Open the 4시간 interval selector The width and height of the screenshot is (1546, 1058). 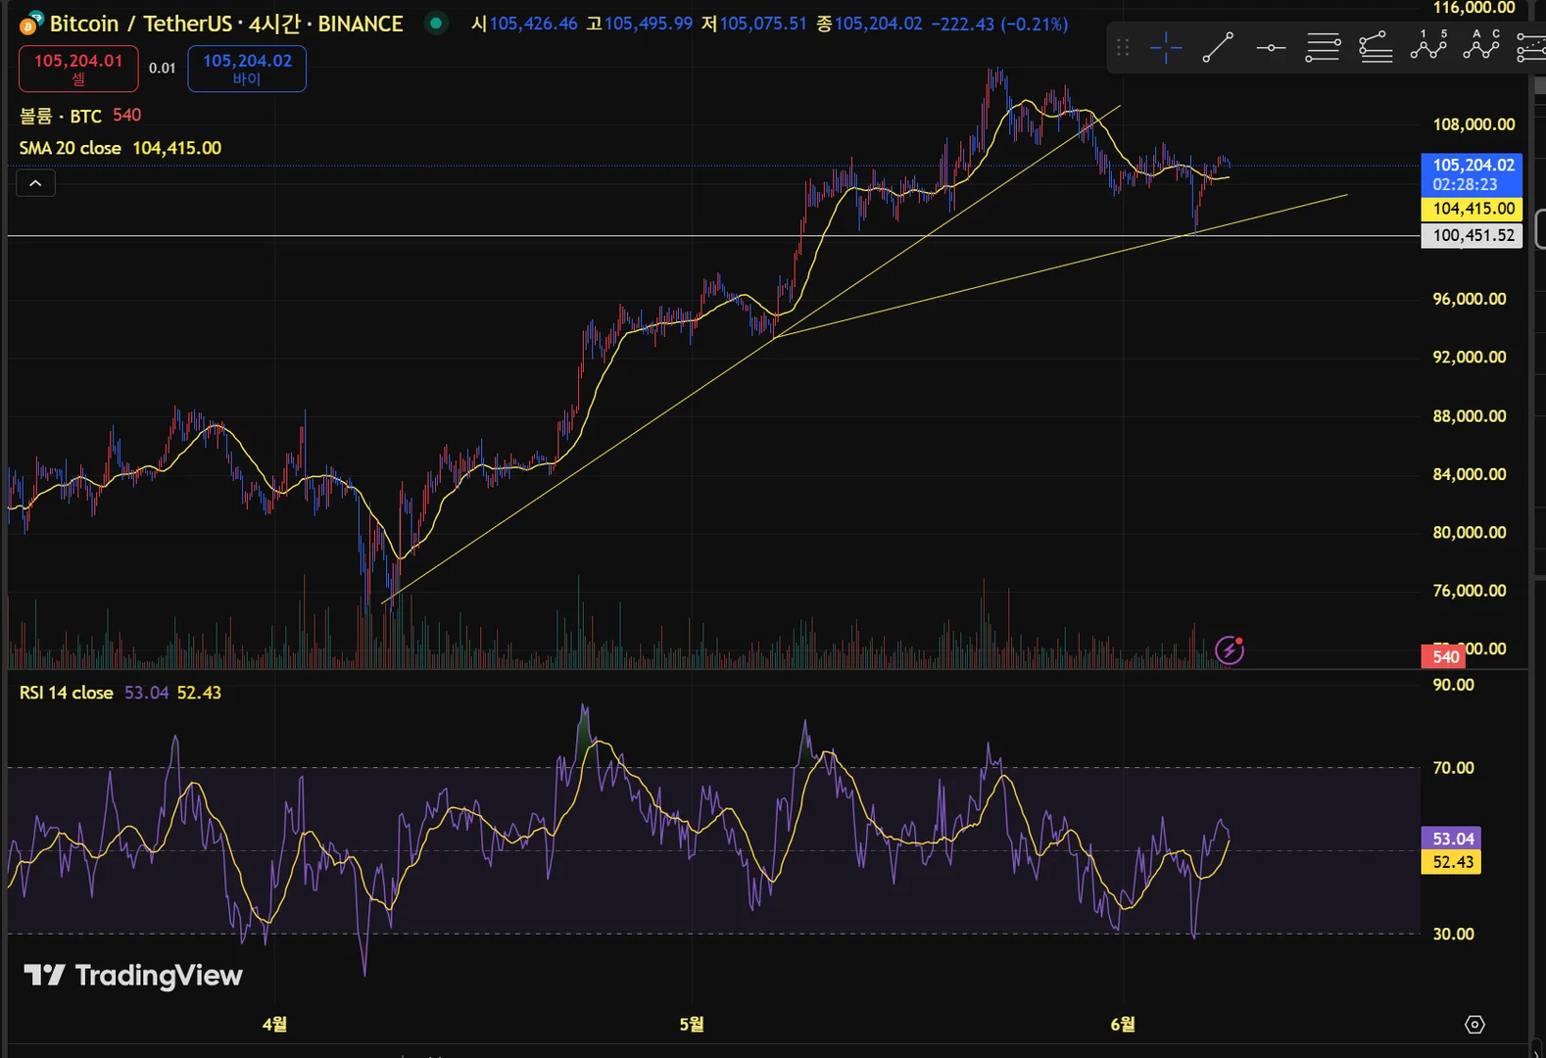273,24
